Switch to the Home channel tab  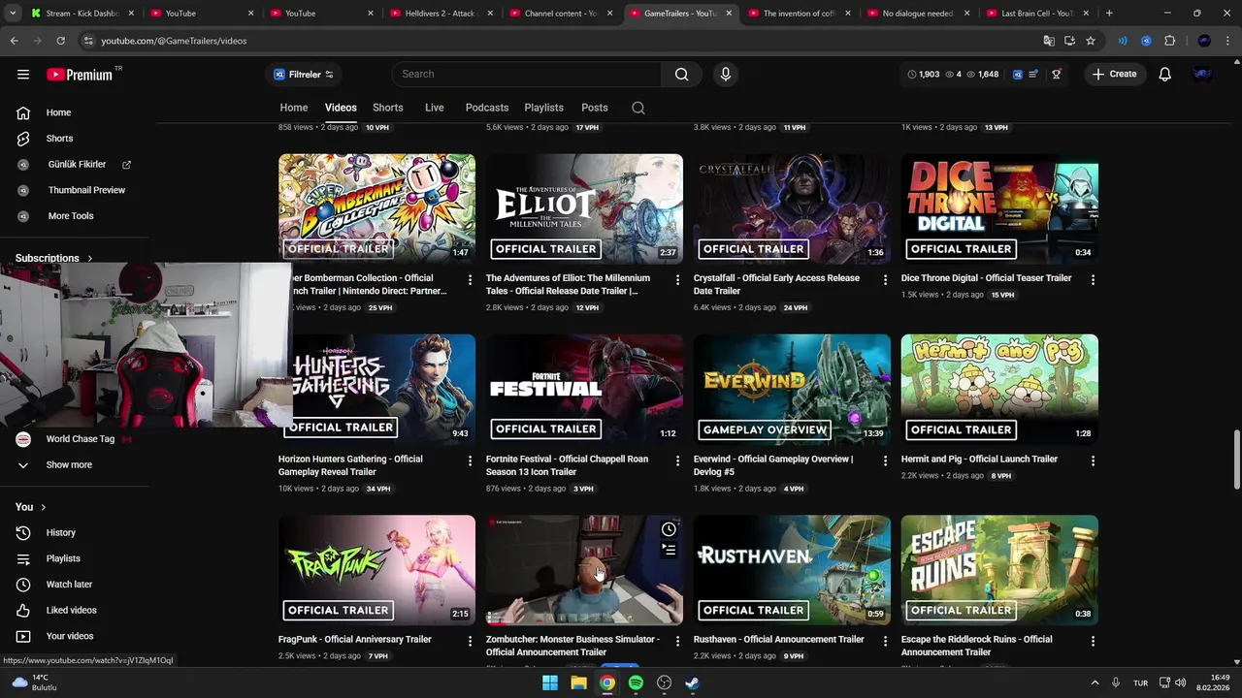click(x=294, y=108)
